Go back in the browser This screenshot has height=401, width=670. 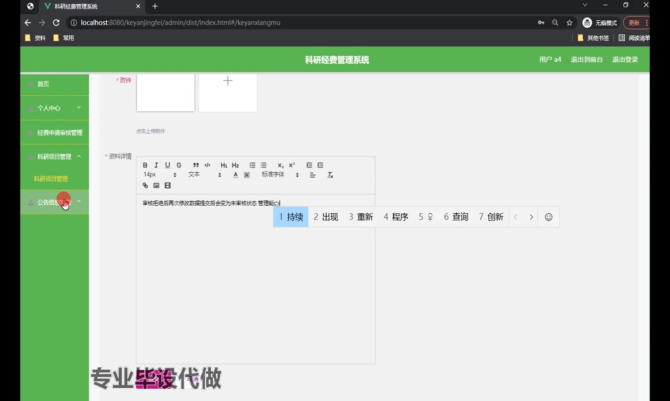28,23
